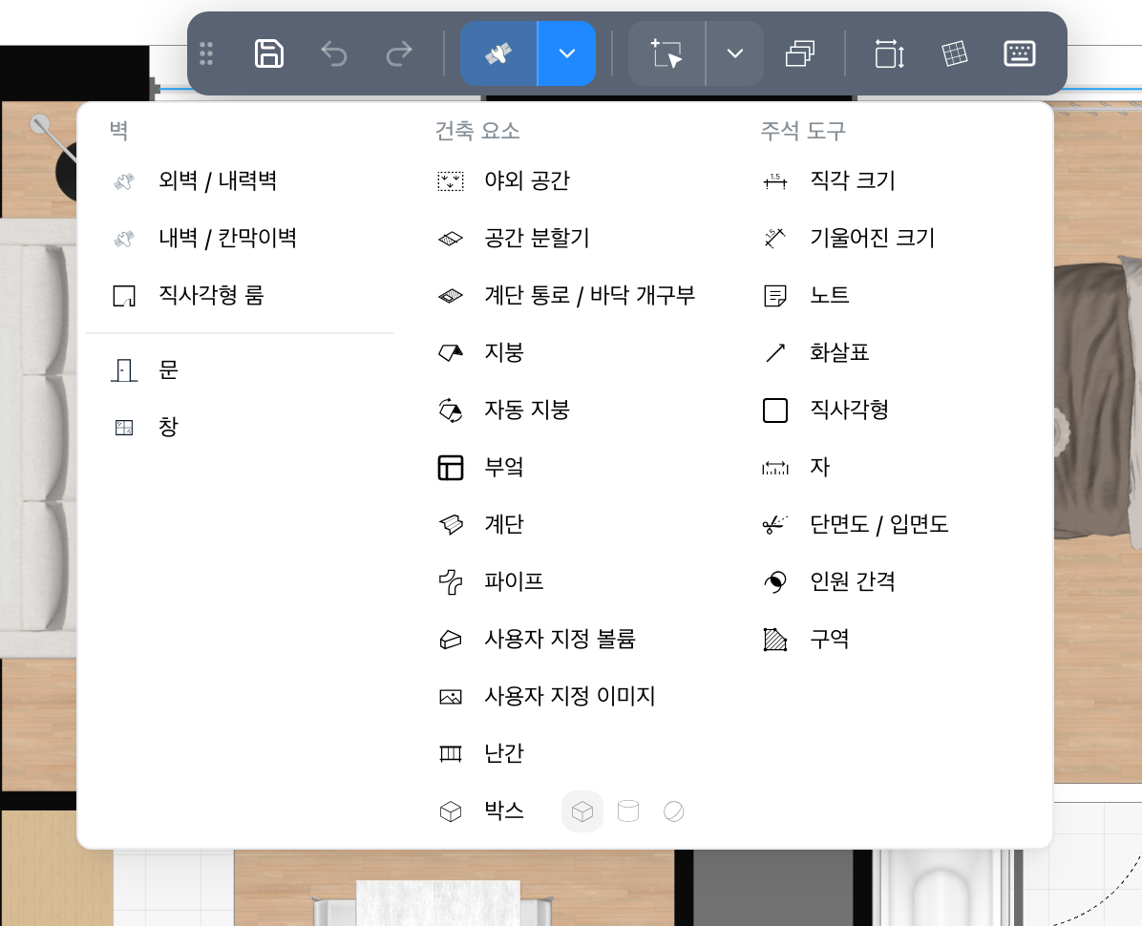Click the 사용자 지정 볼륨 label
This screenshot has width=1142, height=926.
click(560, 640)
